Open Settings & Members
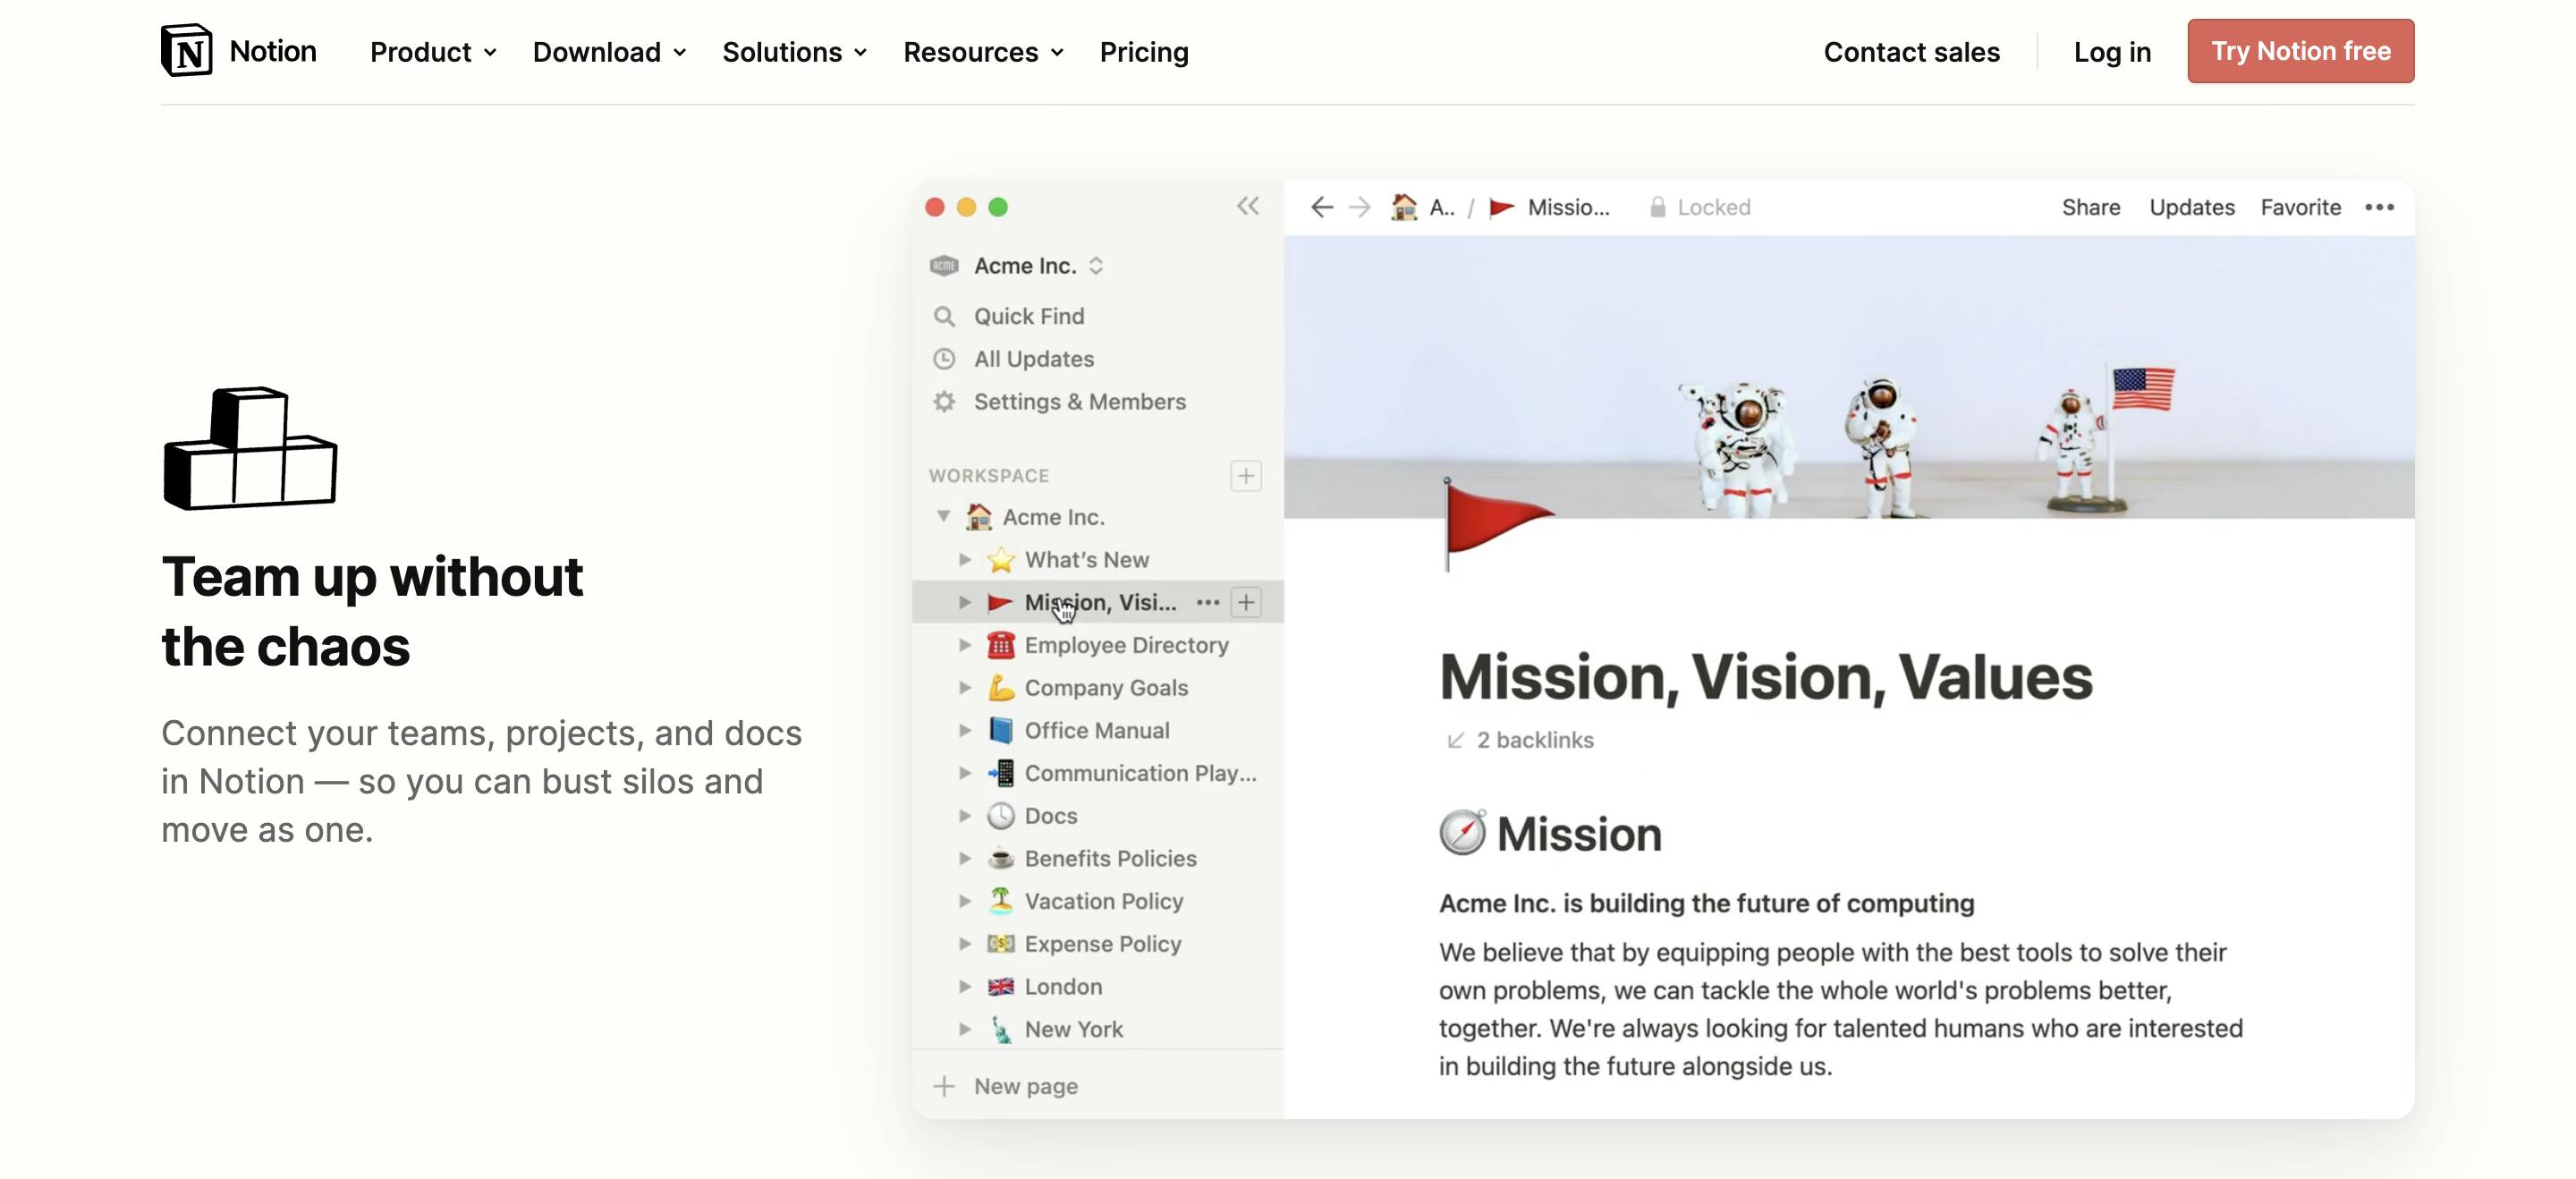This screenshot has height=1179, width=2576. pos(1080,401)
